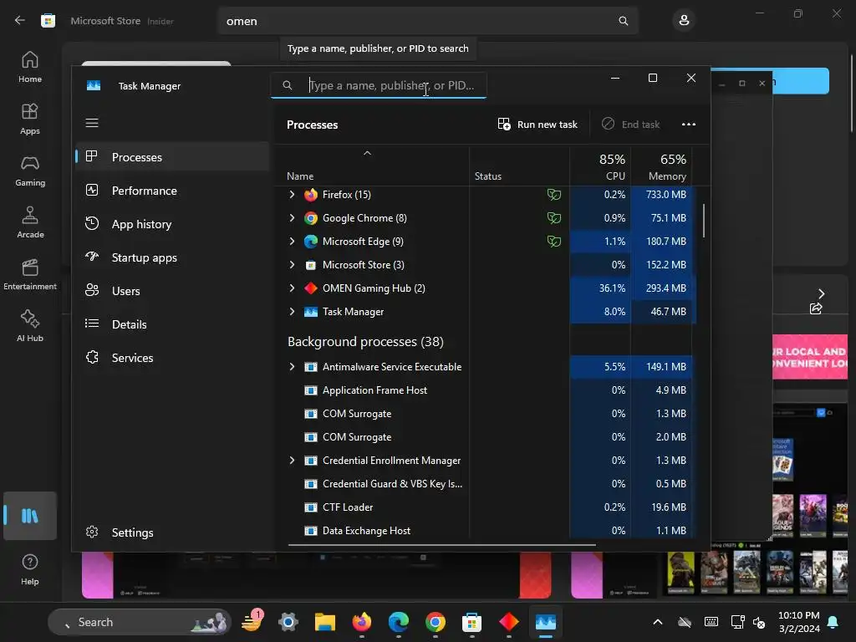Click the End task button
This screenshot has height=642, width=856.
coord(630,125)
